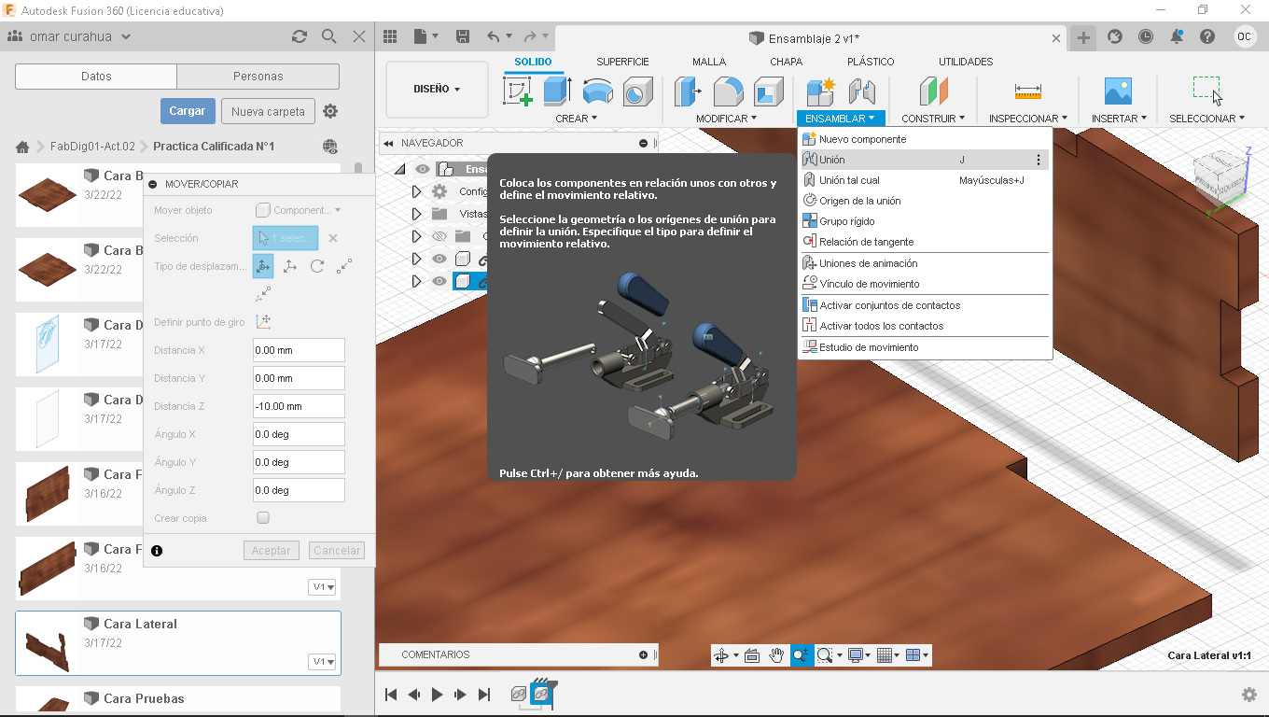Switch to the CHAPA ribbon tab
Image resolution: width=1269 pixels, height=717 pixels.
pos(786,62)
